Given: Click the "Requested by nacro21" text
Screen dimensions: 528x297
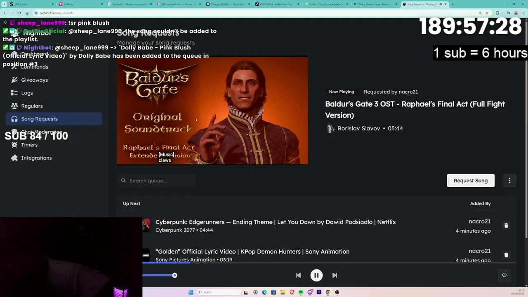Looking at the screenshot, I should tap(391, 92).
